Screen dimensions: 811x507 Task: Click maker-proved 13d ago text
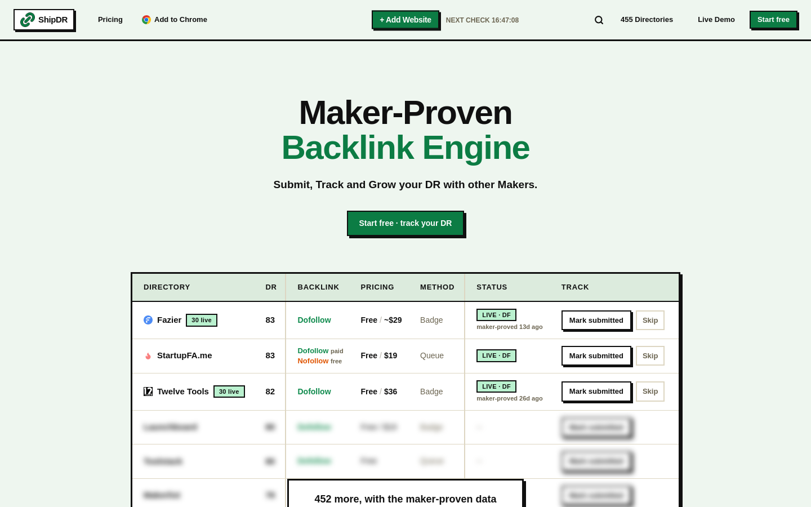pos(510,327)
